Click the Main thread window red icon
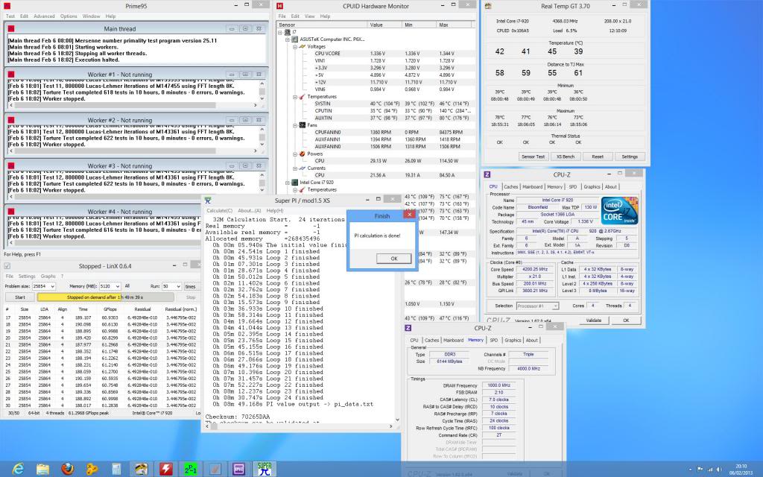763x477 pixels. 11,29
